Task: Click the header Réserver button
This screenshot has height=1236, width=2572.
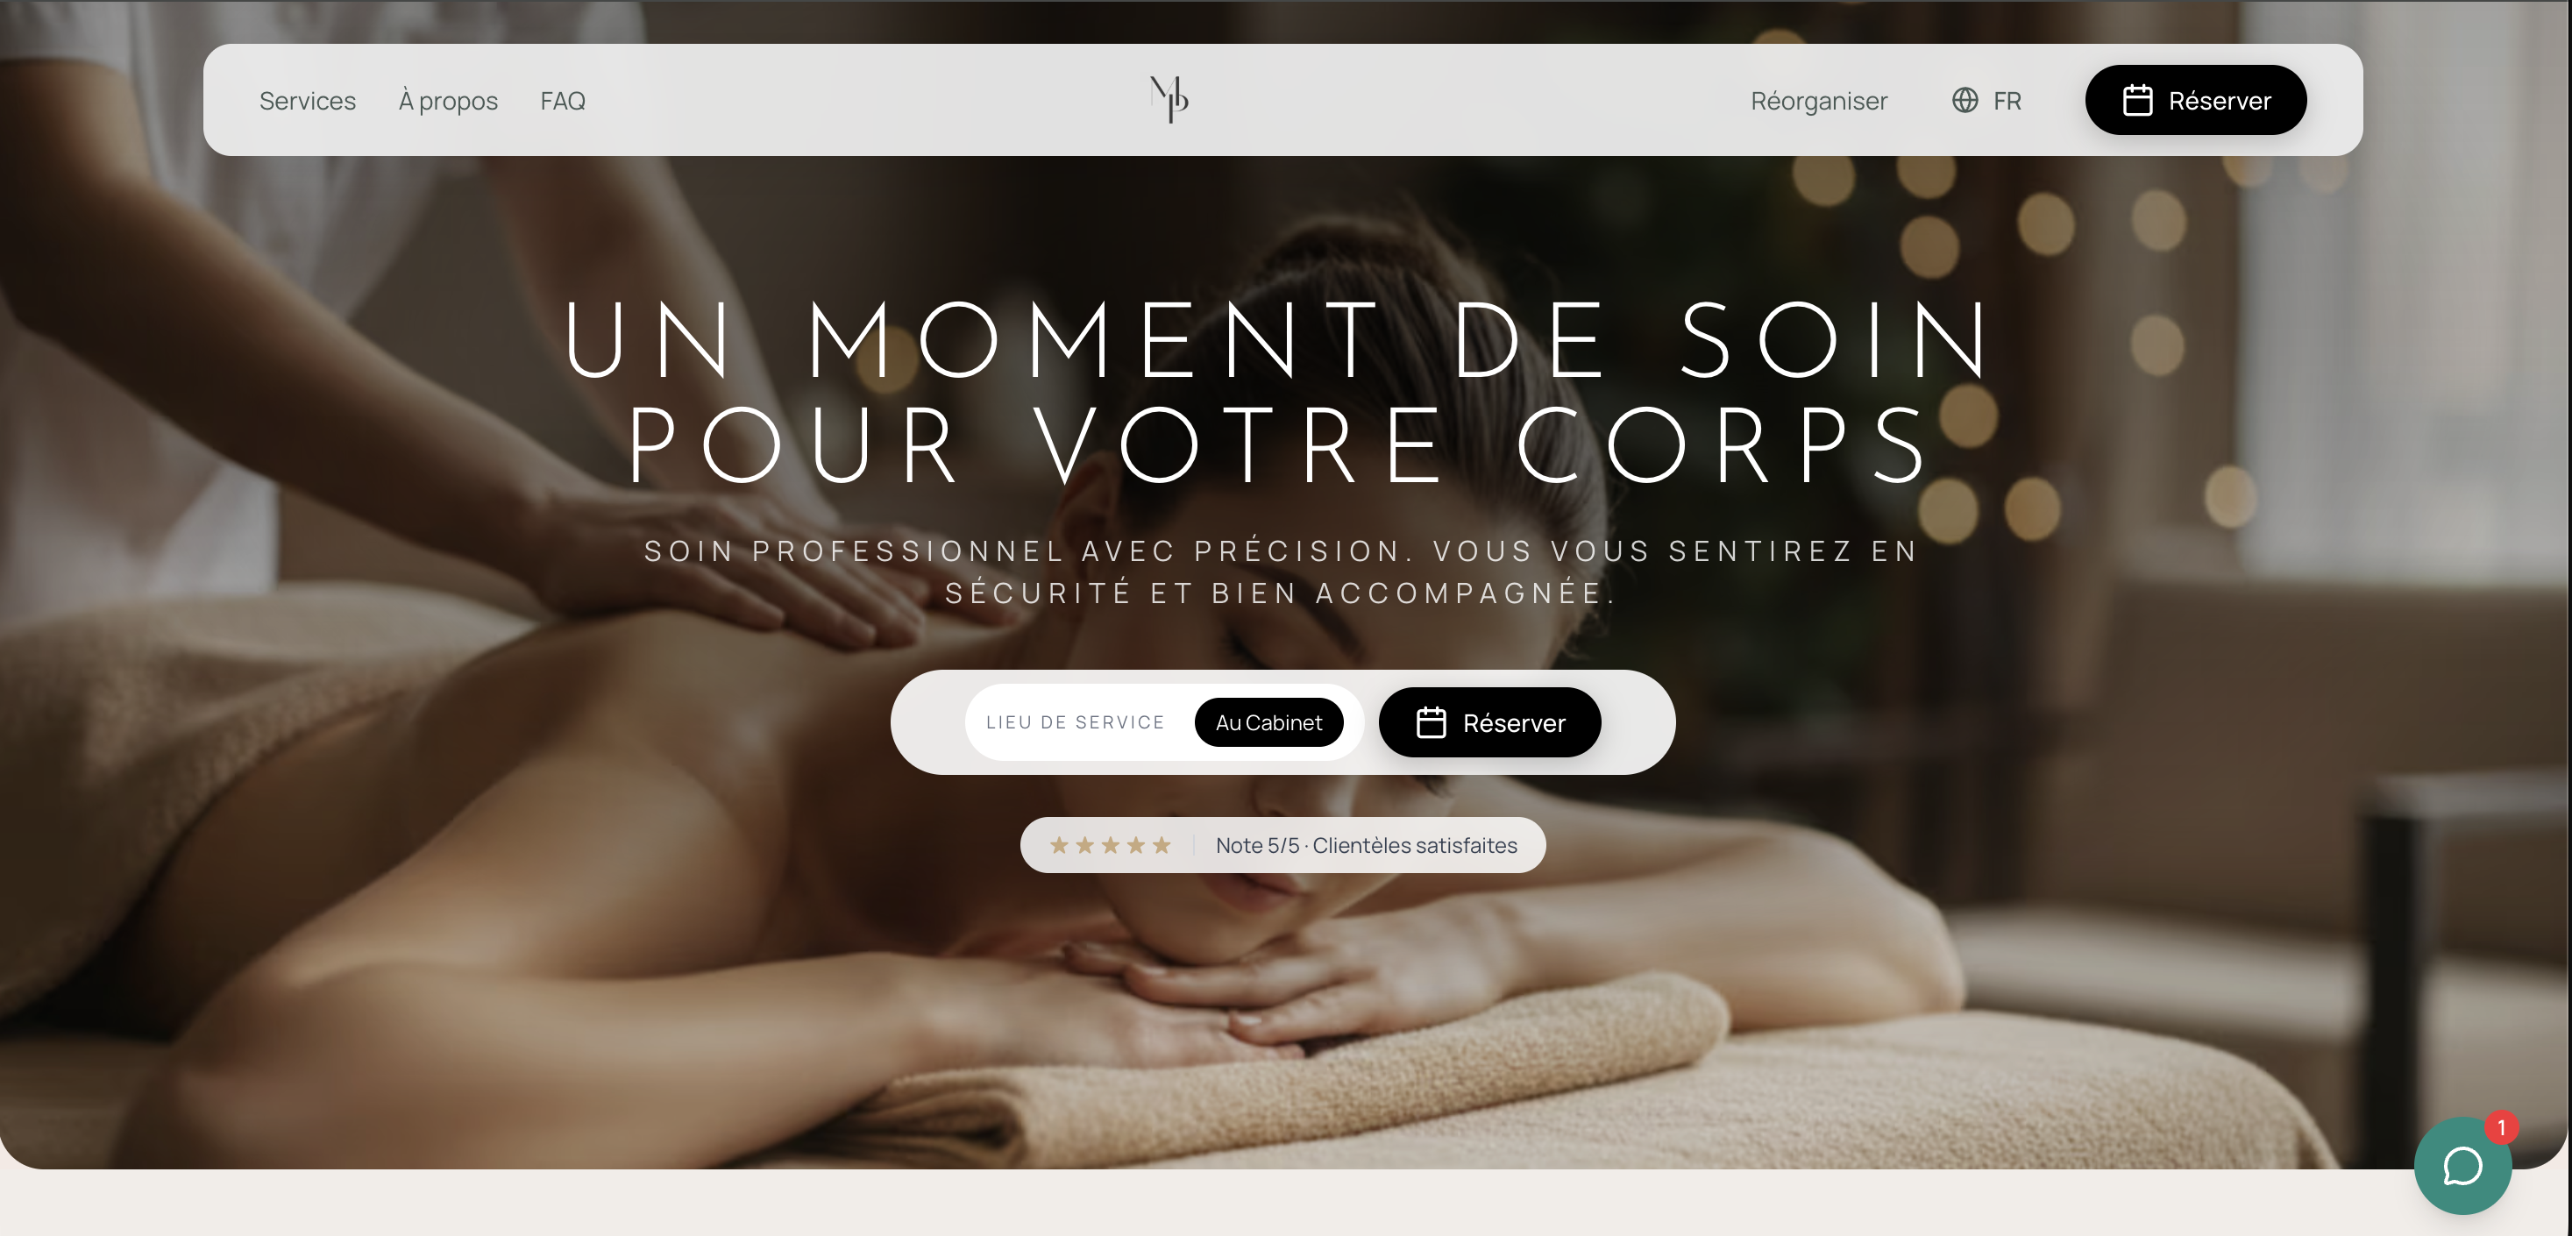Action: [2194, 100]
